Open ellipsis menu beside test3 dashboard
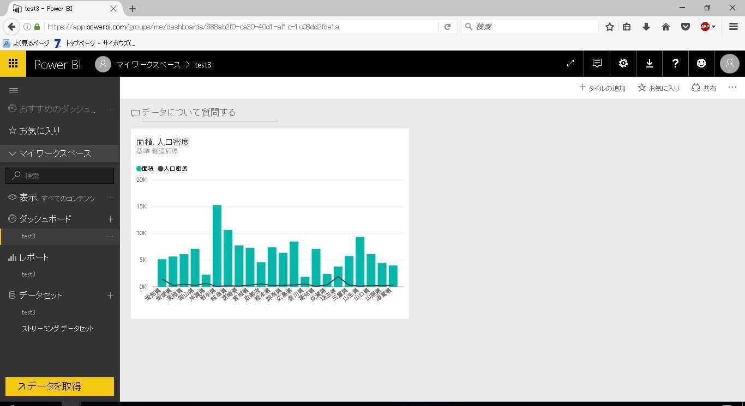The width and height of the screenshot is (745, 406). tap(110, 236)
